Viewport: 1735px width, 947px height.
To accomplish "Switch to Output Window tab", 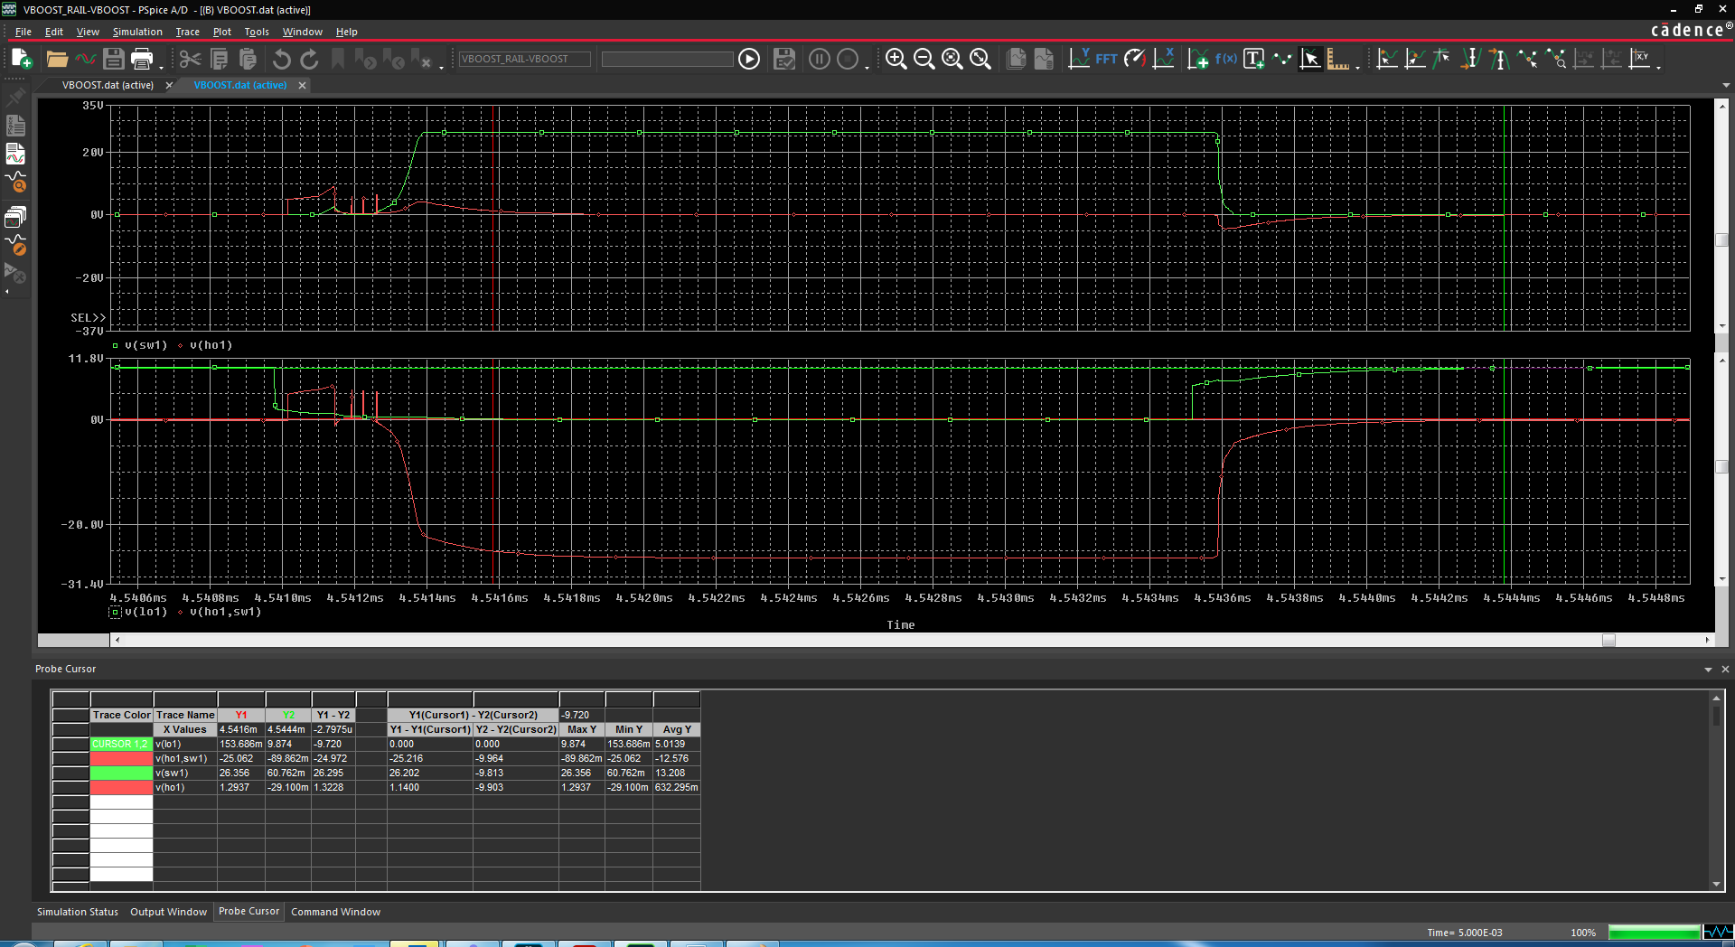I will (168, 912).
